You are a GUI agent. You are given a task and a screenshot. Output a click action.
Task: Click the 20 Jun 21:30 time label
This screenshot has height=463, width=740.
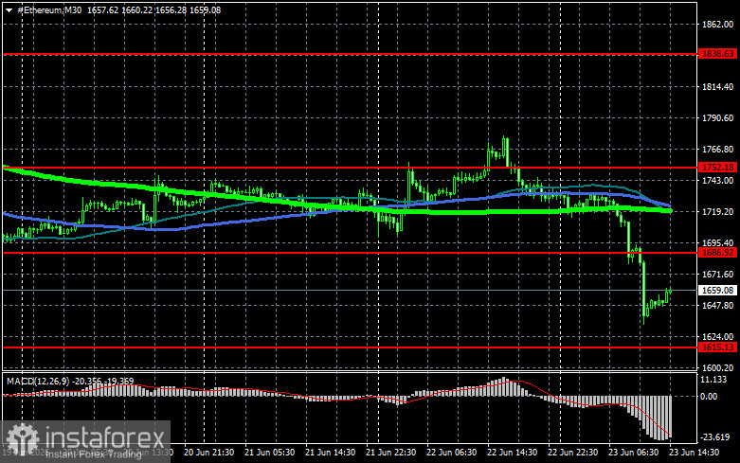[208, 453]
